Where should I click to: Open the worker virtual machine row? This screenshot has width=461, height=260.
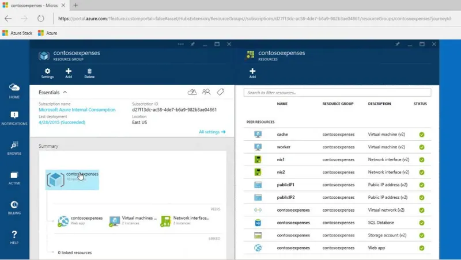point(337,147)
